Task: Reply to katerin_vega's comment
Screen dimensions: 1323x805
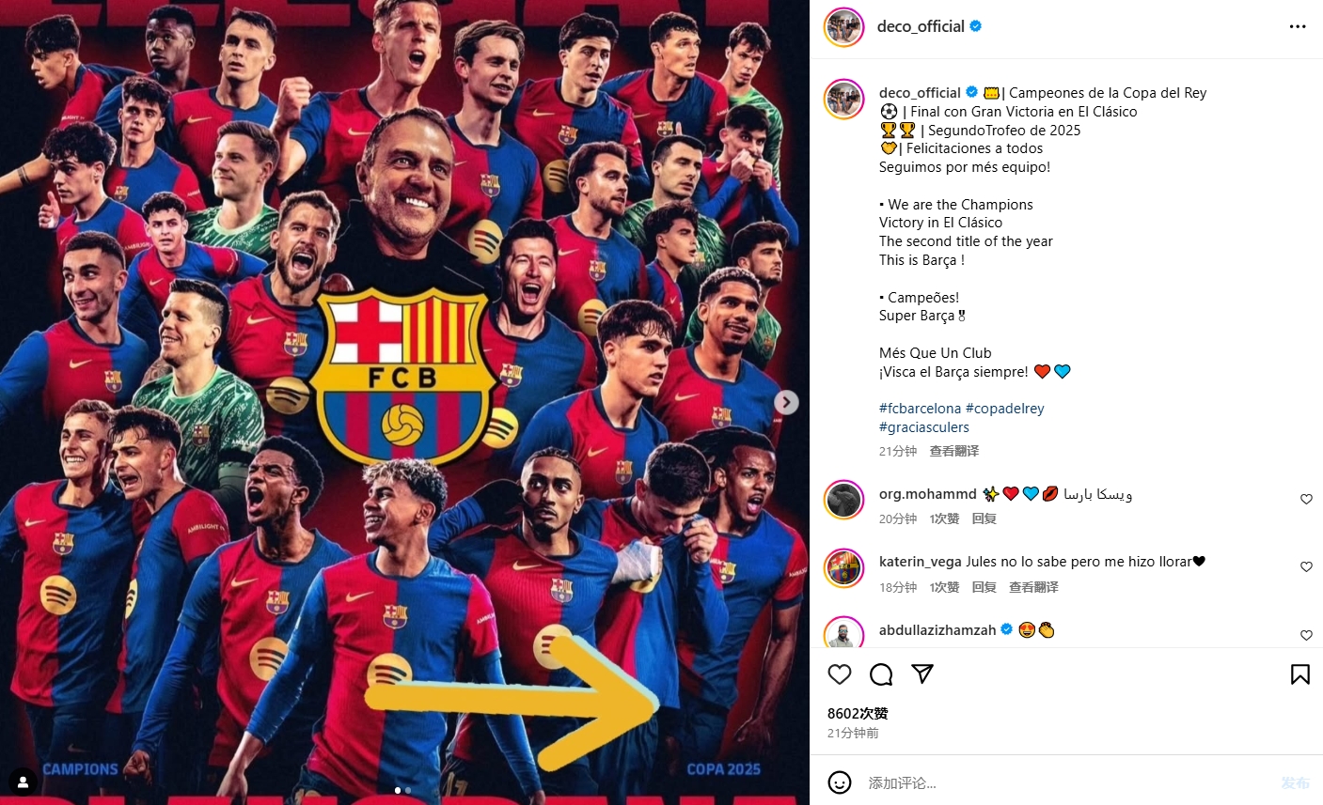Action: 984,587
